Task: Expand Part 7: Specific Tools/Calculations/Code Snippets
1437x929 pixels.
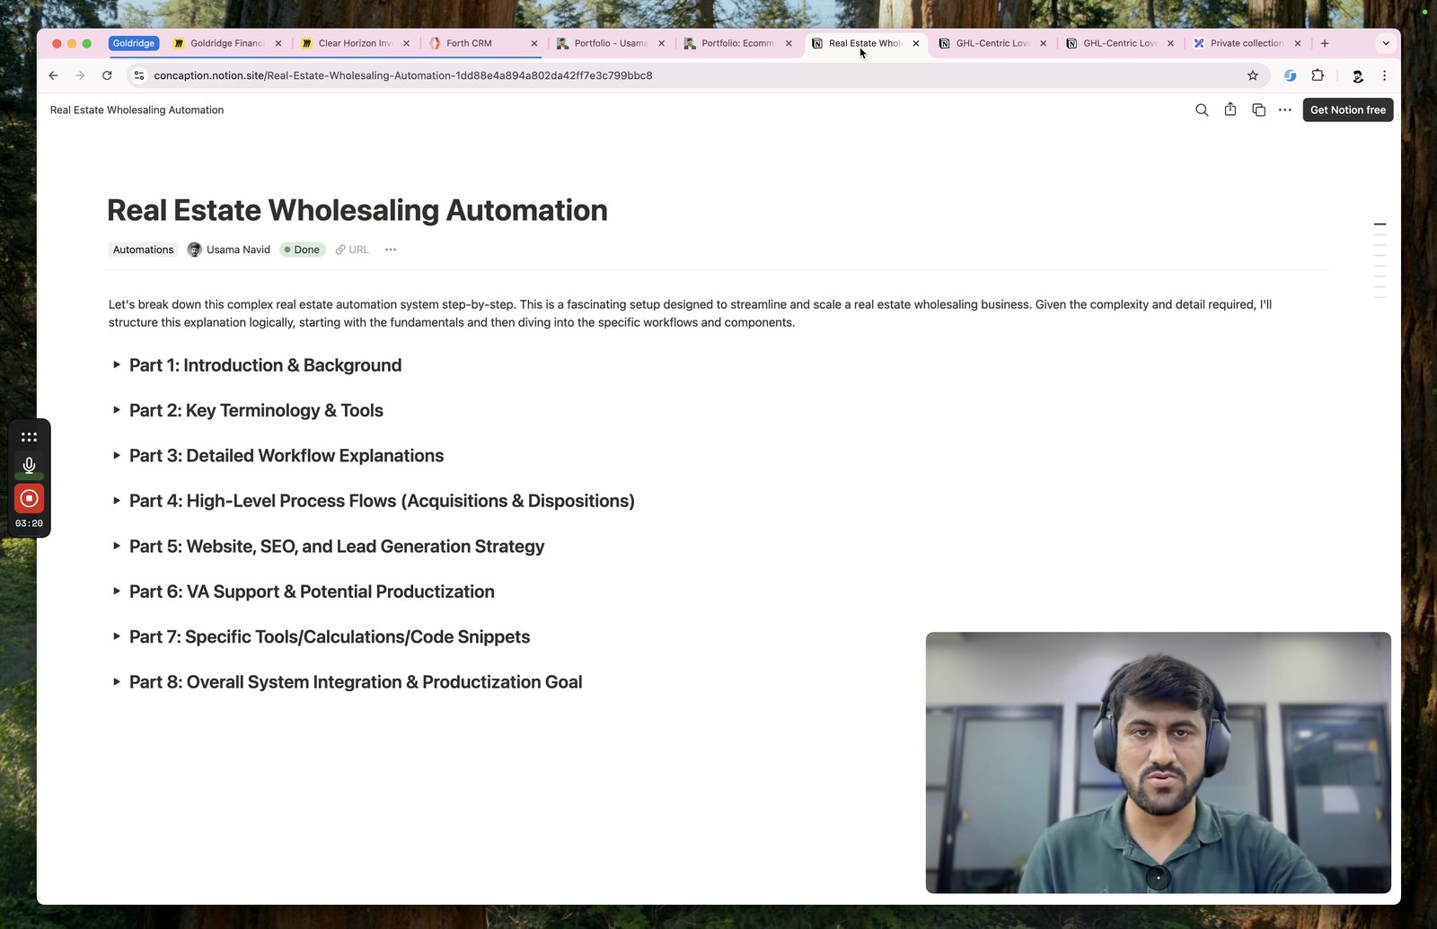Action: click(117, 636)
